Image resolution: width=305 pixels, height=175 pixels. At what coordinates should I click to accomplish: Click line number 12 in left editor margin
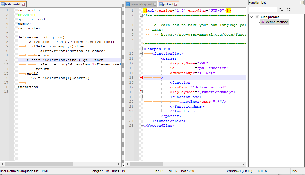(x=6, y=60)
